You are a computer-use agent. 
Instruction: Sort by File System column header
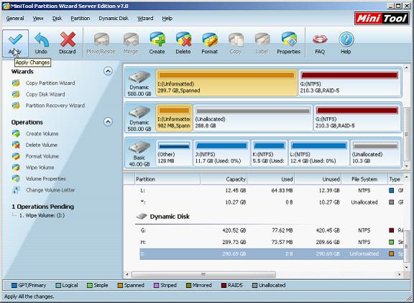click(x=364, y=180)
